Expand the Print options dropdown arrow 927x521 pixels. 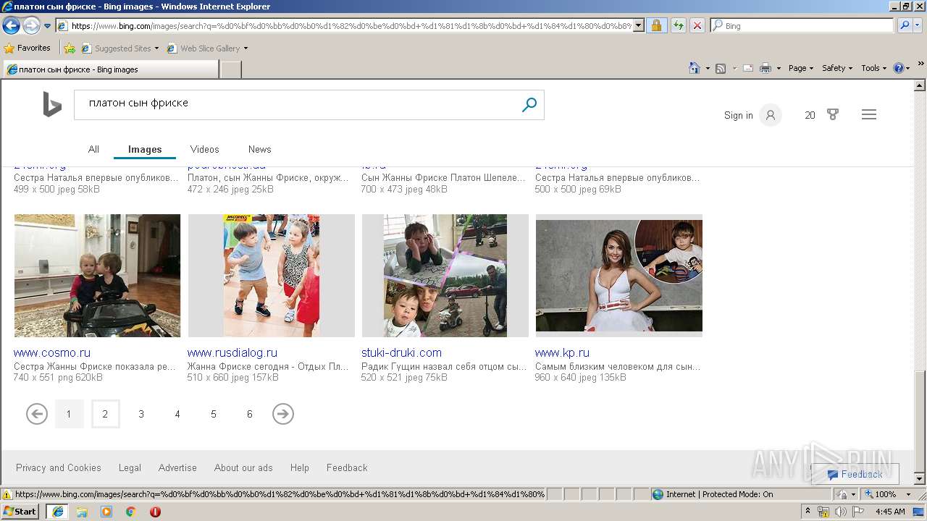coord(779,68)
